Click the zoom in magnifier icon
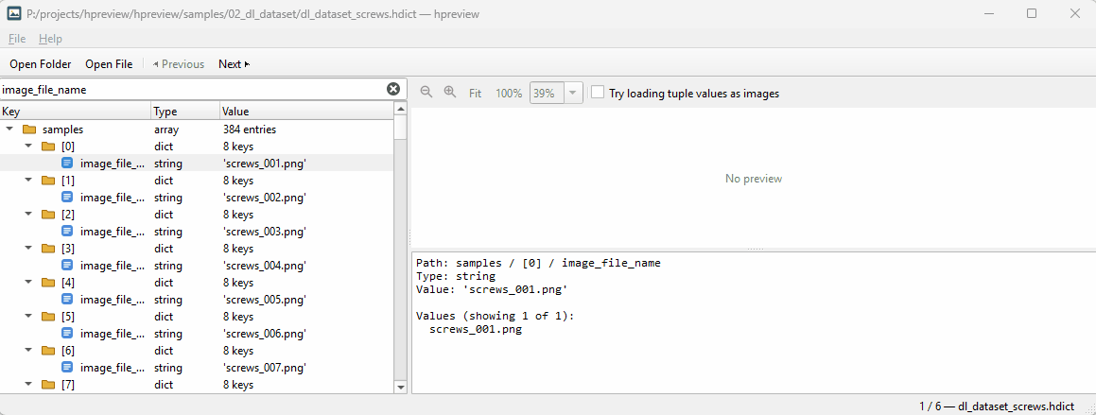This screenshot has height=415, width=1096. pos(450,93)
